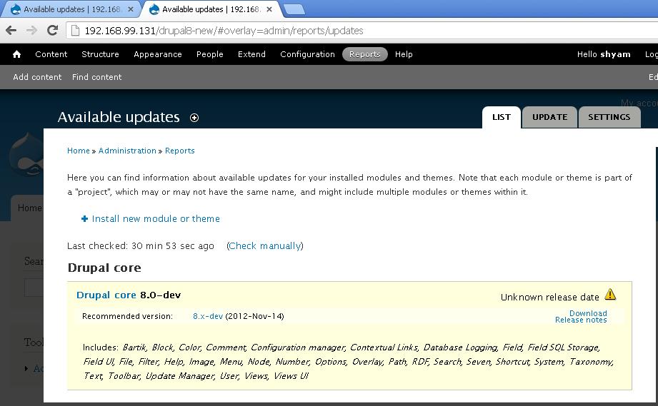Open the Drupal core project link
The width and height of the screenshot is (658, 406).
point(106,295)
